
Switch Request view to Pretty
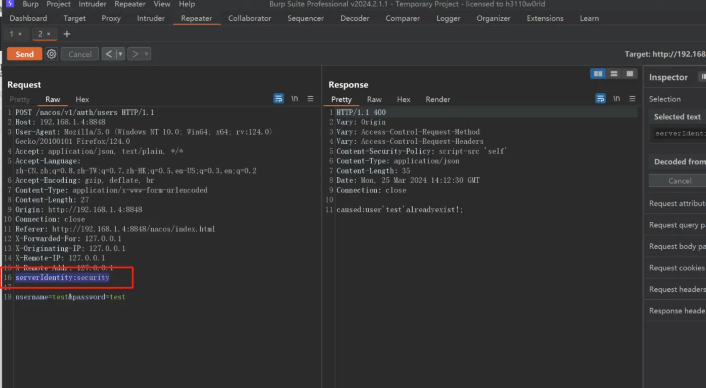[20, 99]
